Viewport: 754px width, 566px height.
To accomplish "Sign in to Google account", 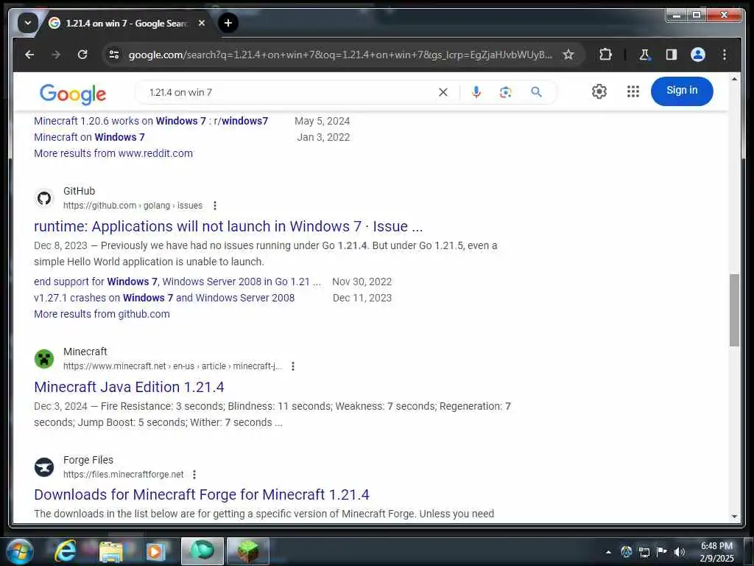I will pyautogui.click(x=682, y=91).
